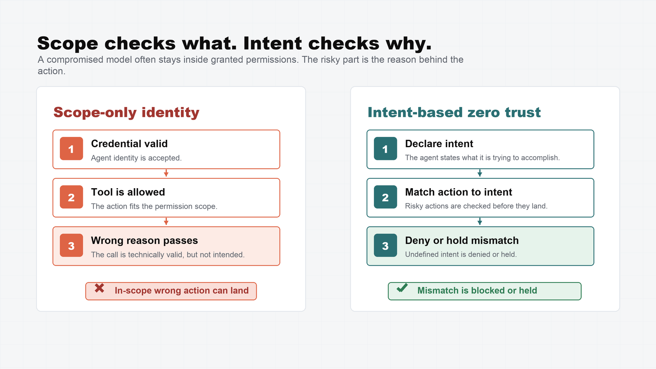
Task: Click the teal number 1 badge
Action: point(385,148)
